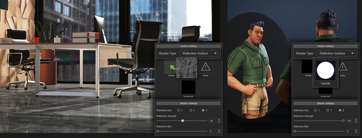Click the Bump warning icon in right panel
Viewport: 362px width, 138px height.
pos(342,66)
